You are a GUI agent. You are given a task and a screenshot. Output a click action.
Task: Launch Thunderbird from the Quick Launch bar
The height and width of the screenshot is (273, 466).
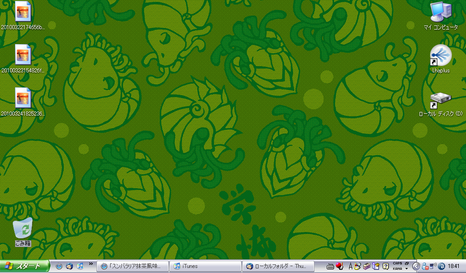(69, 266)
